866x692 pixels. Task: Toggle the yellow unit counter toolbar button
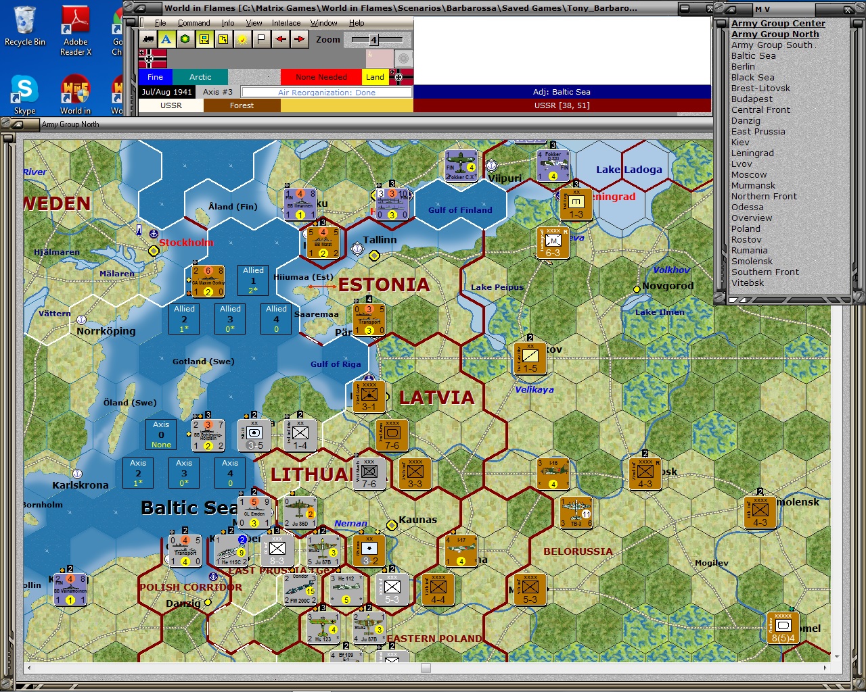[204, 39]
